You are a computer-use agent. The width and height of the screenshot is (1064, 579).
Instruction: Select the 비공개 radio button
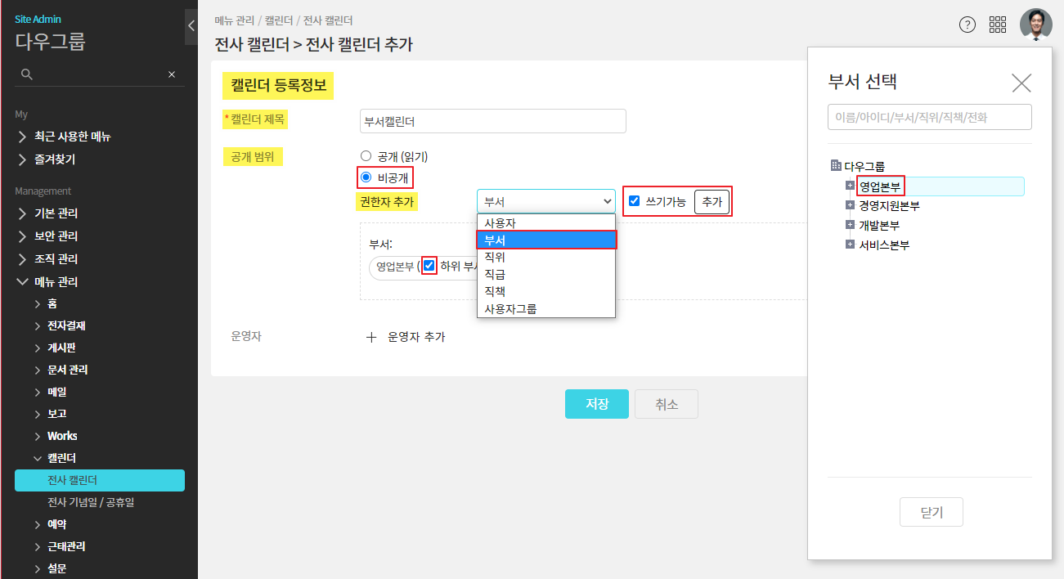366,177
